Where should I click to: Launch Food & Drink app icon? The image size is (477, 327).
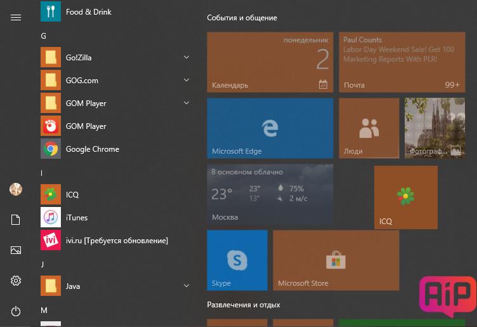(51, 11)
